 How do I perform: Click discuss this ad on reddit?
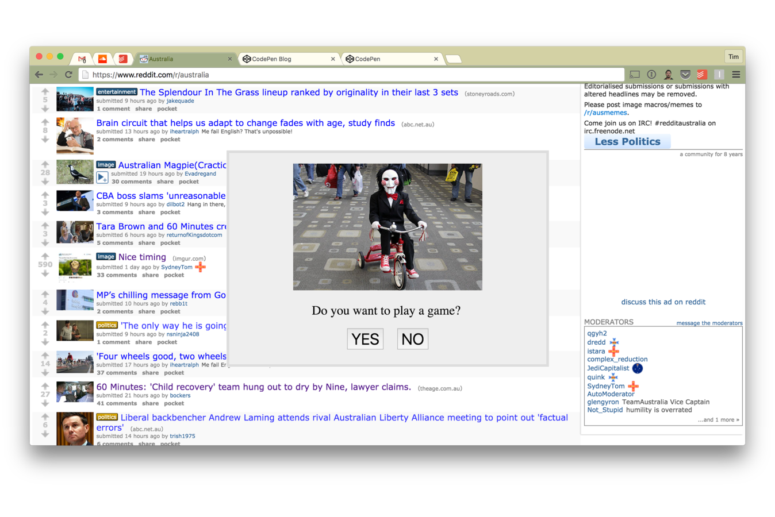663,302
